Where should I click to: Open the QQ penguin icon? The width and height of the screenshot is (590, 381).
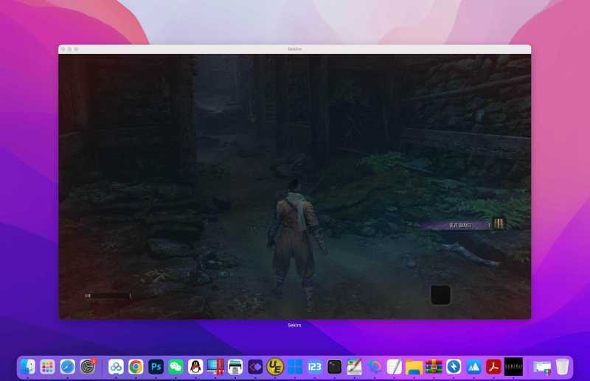point(195,367)
